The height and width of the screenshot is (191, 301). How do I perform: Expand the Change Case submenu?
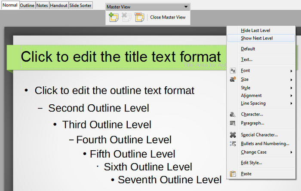coord(291,152)
